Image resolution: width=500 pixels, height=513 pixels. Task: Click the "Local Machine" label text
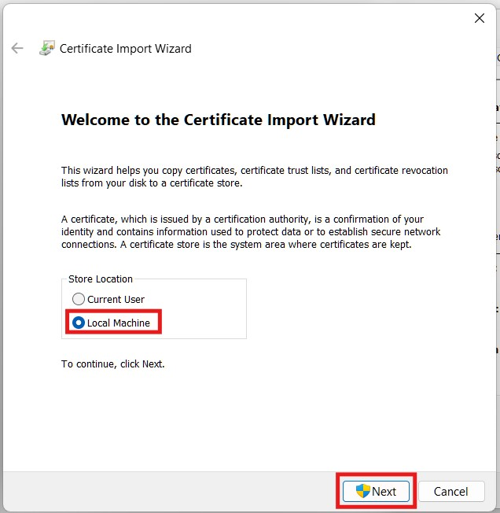tap(118, 323)
